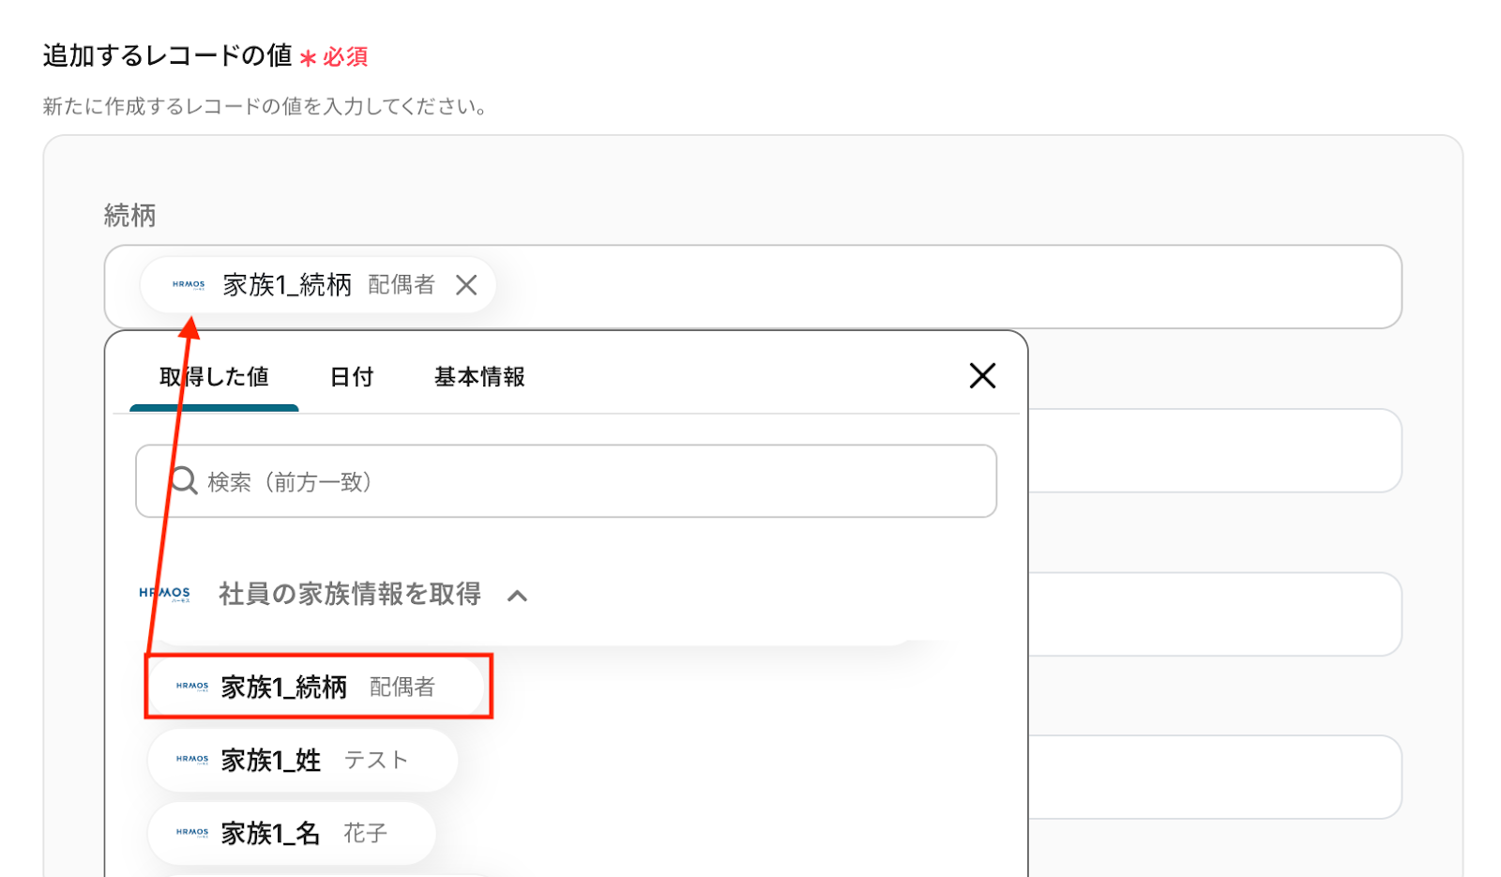This screenshot has height=877, width=1501.
Task: Click the HRMOS logo beside 社員の家族情報を取得
Action: click(x=164, y=594)
